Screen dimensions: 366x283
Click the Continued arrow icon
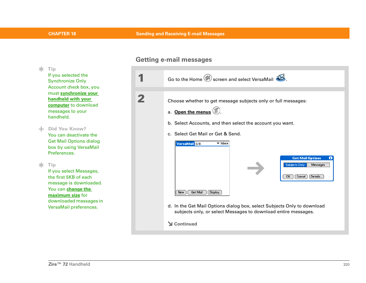coord(170,224)
